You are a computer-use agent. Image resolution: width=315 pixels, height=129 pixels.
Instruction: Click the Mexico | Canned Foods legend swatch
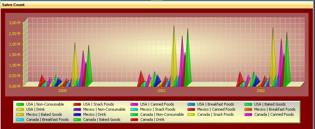pos(191,110)
